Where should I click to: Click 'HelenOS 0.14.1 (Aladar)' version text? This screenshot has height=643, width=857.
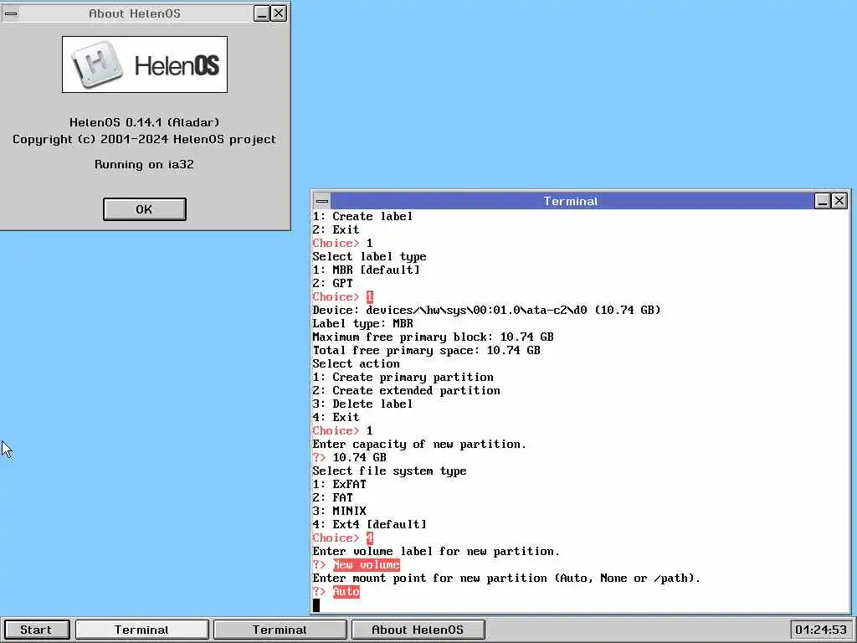144,122
